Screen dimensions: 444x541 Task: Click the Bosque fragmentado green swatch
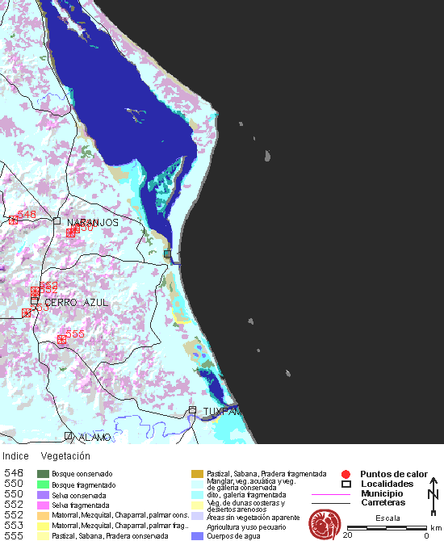tap(43, 484)
